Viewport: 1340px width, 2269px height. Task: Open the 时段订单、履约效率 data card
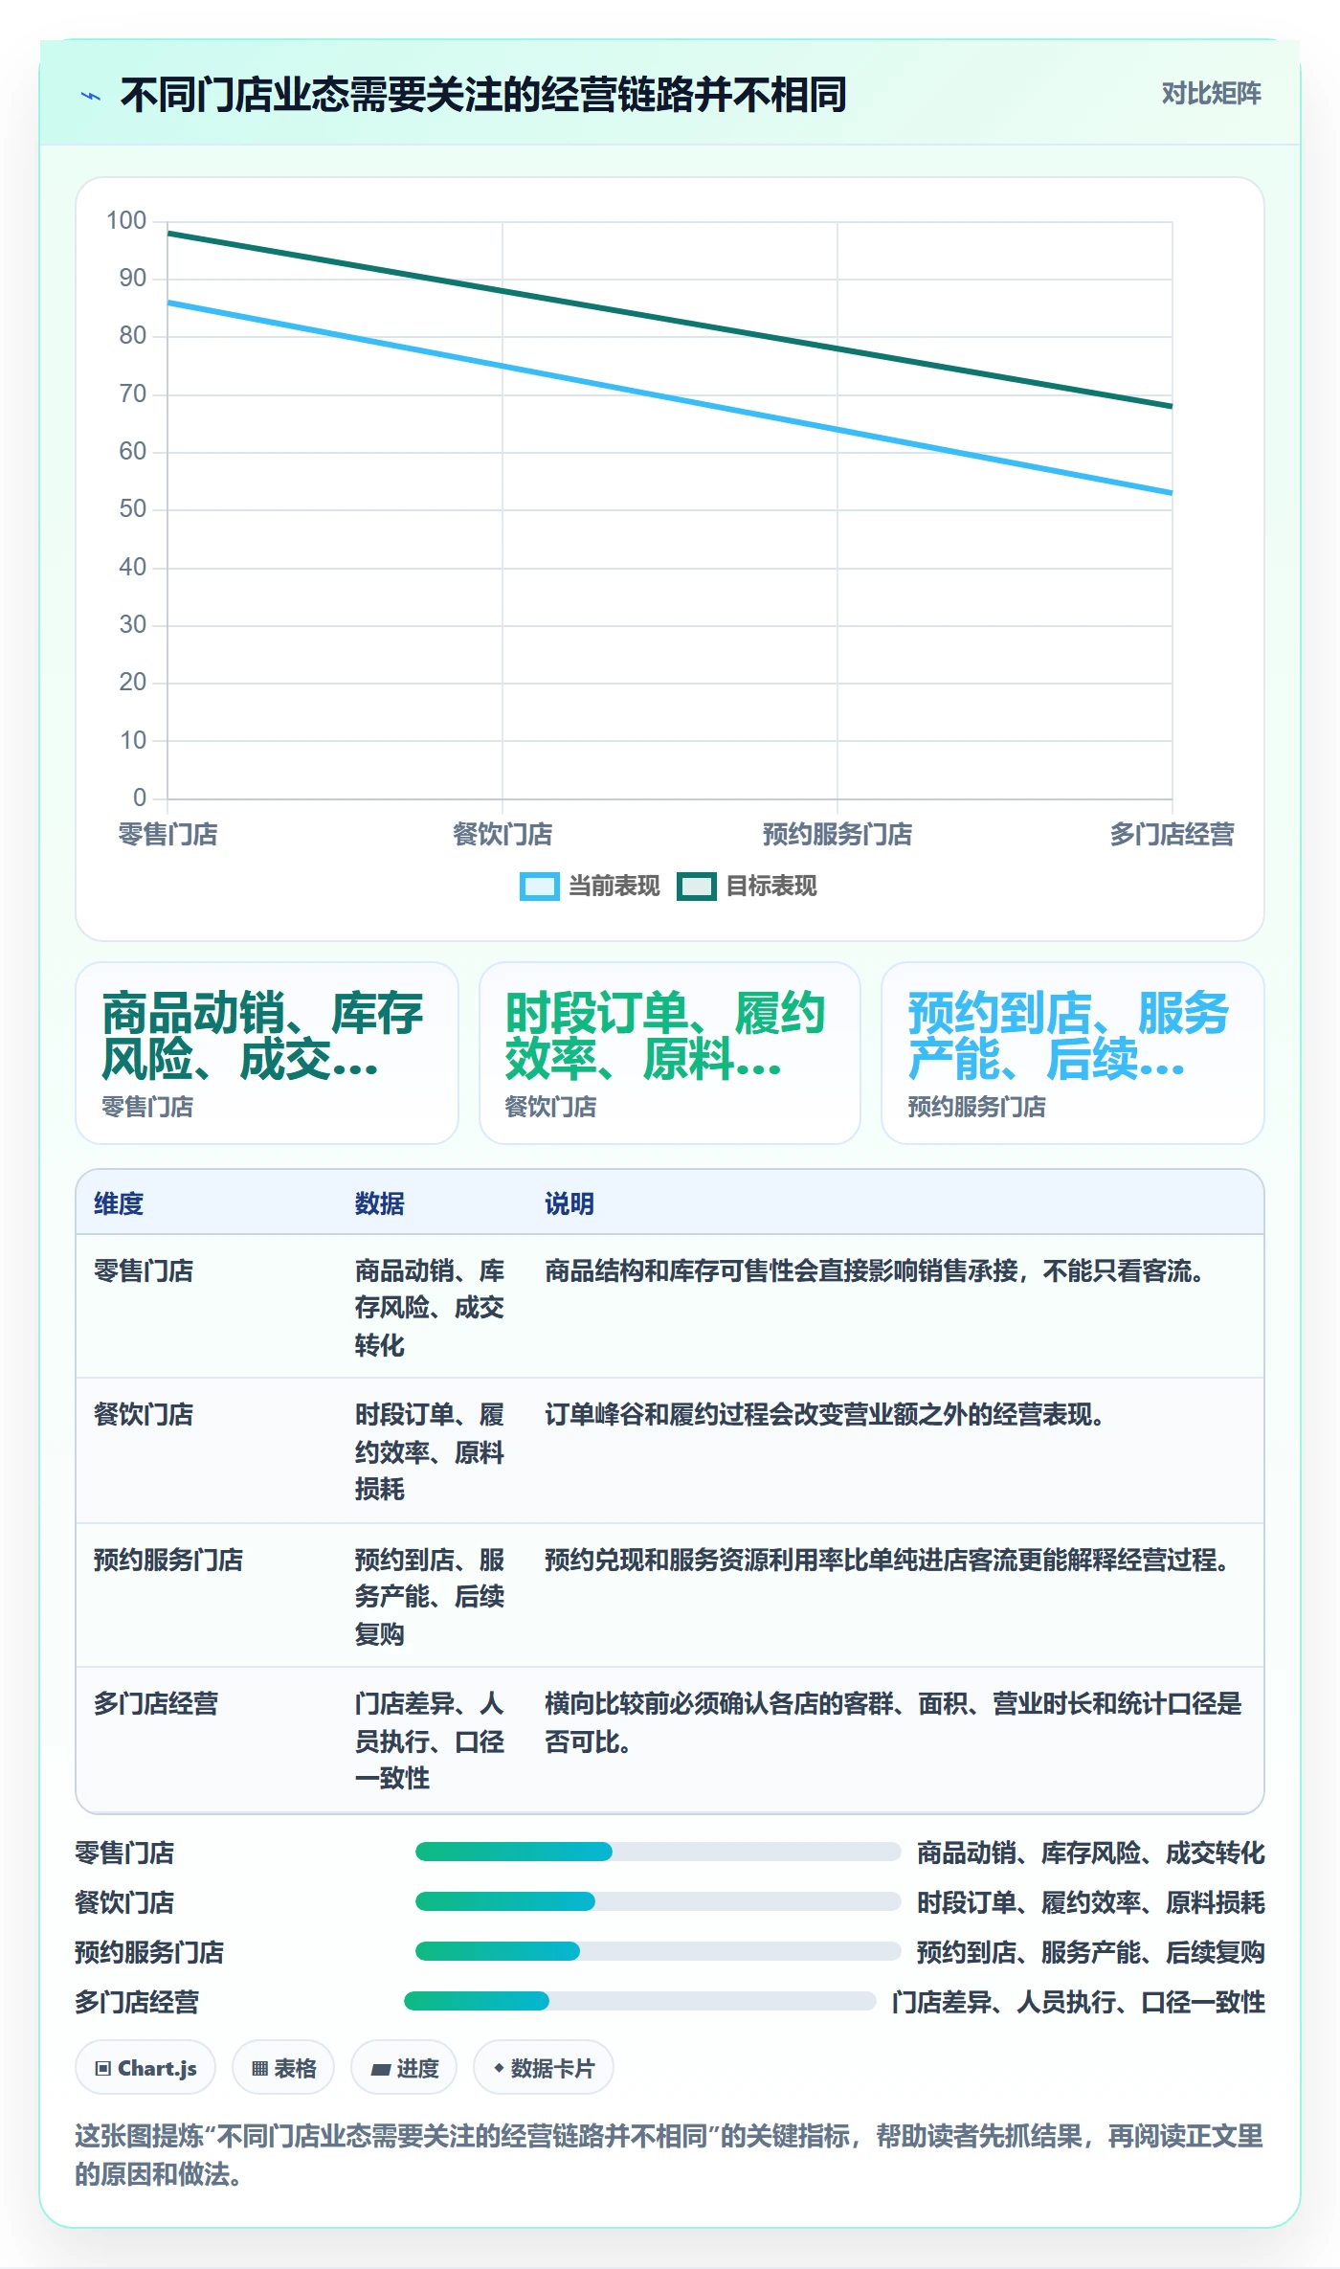[x=670, y=1053]
